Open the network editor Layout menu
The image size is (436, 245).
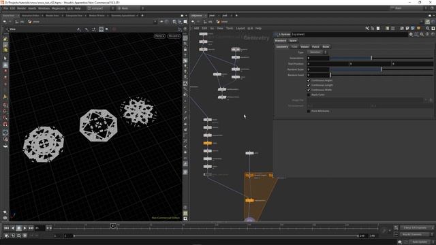[240, 29]
